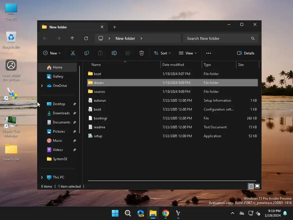Select the bootmgr file
This screenshot has height=220, width=293.
(173, 118)
